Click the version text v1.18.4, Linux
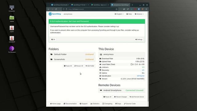 [132, 79]
